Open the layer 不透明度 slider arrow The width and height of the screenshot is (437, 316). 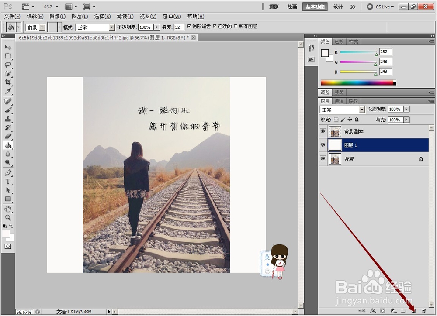pos(406,110)
